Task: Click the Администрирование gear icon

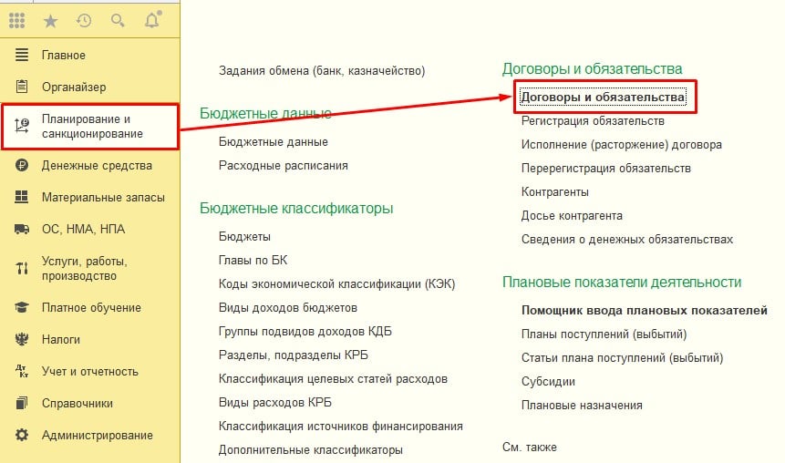Action: (23, 436)
